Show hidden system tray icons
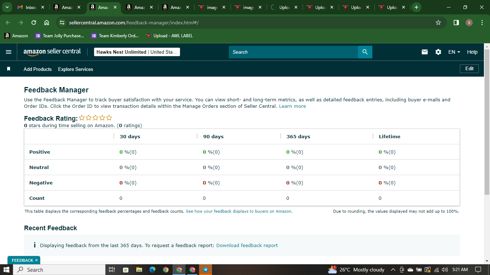The width and height of the screenshot is (490, 275). click(x=393, y=270)
